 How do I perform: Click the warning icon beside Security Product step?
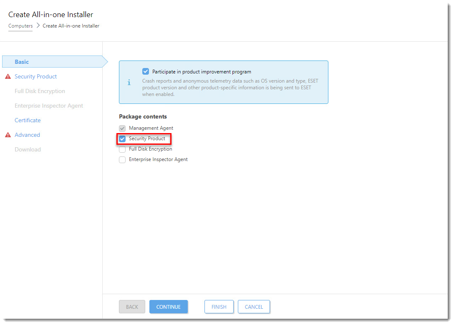8,77
